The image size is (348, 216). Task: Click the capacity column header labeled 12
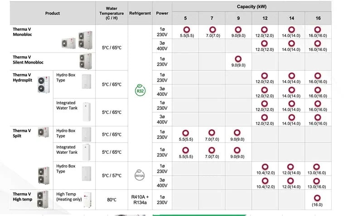click(x=265, y=18)
